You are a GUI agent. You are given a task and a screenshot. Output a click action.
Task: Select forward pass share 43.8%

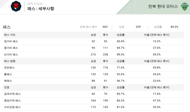tap(157, 67)
